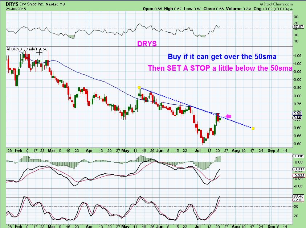The image size is (306, 228).
Task: Click the Dry Ships Inc. company name
Action: pos(32,4)
